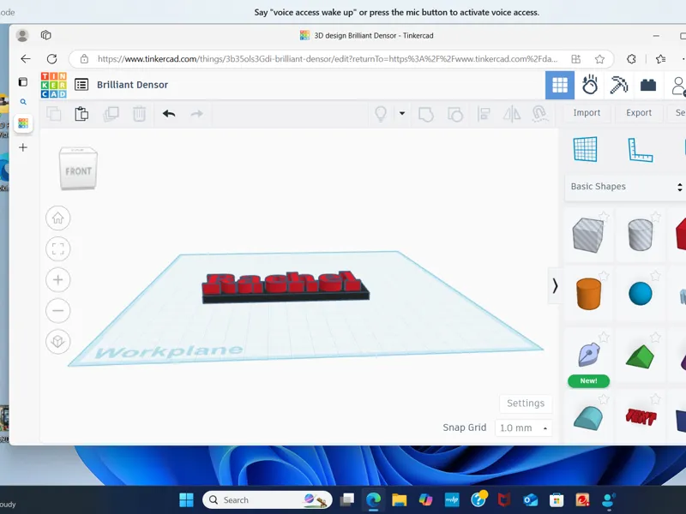686x514 pixels.
Task: Collapse the shapes panel chevron
Action: (x=555, y=286)
